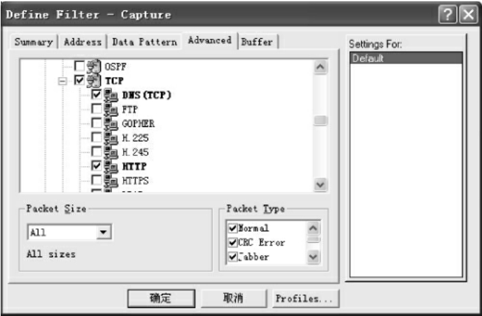Uncheck the HTTP protocol checkbox
Screen dimensions: 482x316
pos(97,166)
